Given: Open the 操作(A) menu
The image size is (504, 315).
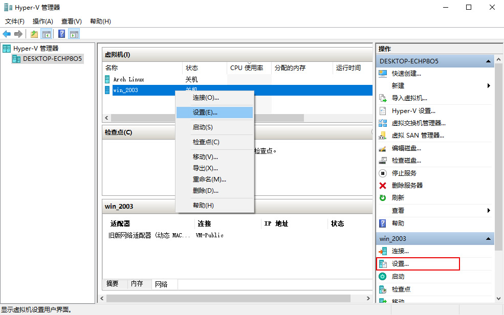Looking at the screenshot, I should [x=43, y=21].
